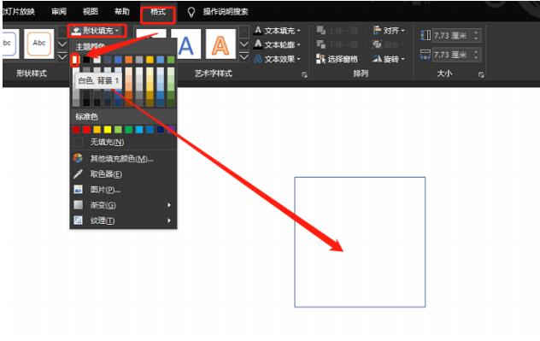Viewport: 540px width, 341px height.
Task: Open the Align (对齐) dropdown
Action: tap(389, 31)
